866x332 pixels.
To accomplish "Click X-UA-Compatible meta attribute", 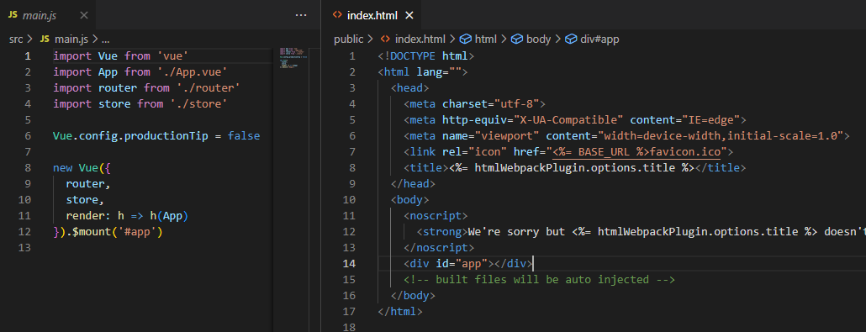I will click(x=569, y=120).
